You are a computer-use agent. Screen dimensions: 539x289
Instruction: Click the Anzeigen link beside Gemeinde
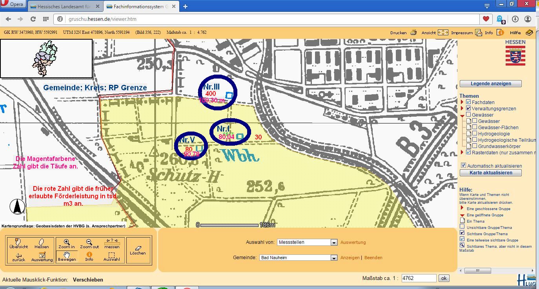tap(350, 258)
